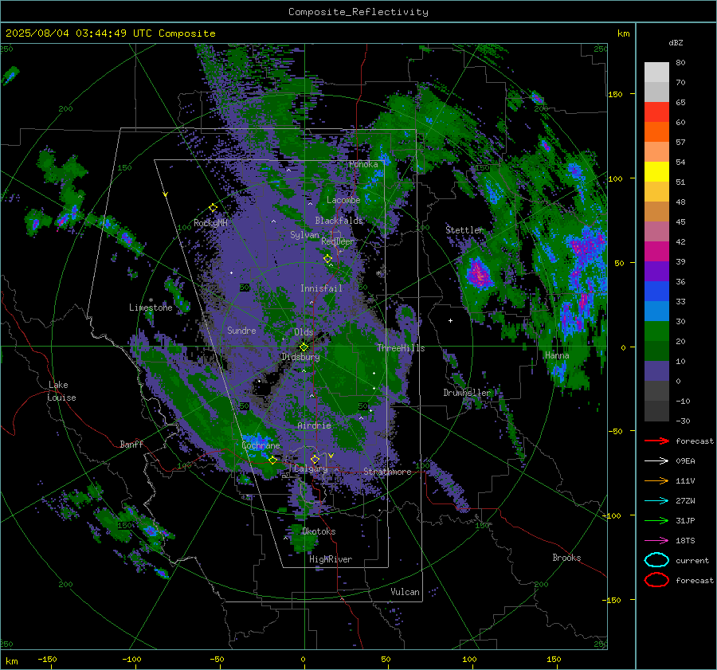Click the 27ZW cyan arrow legend icon
The image size is (717, 670).
click(656, 501)
